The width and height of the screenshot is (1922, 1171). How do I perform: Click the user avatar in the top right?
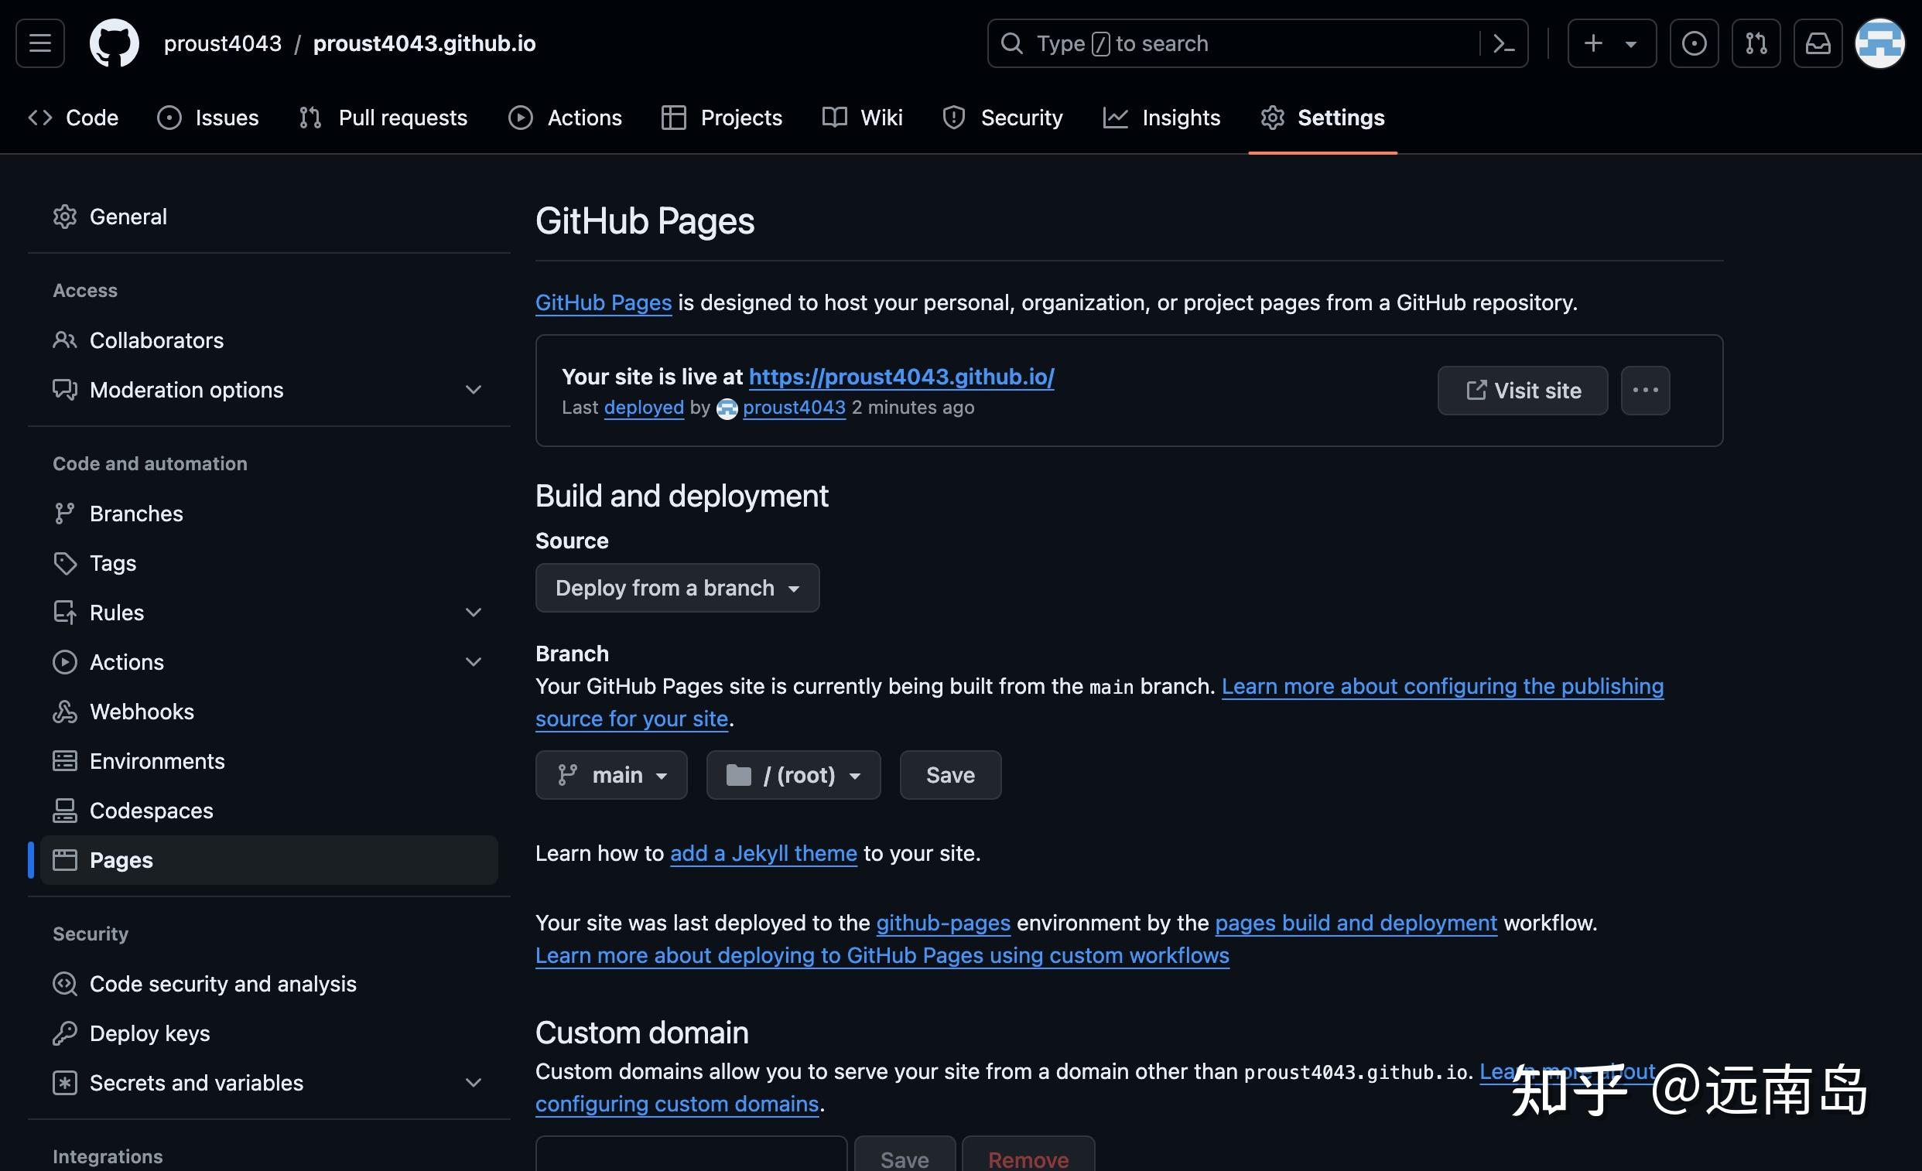pos(1882,43)
